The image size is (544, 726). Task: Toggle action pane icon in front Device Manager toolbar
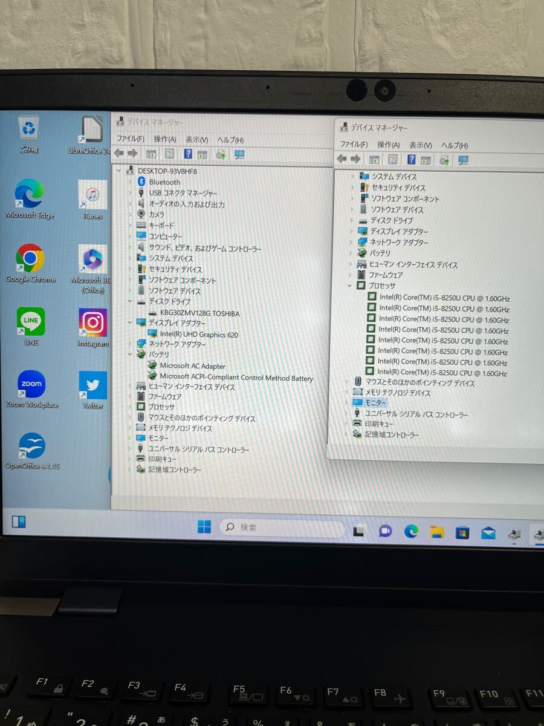(426, 160)
